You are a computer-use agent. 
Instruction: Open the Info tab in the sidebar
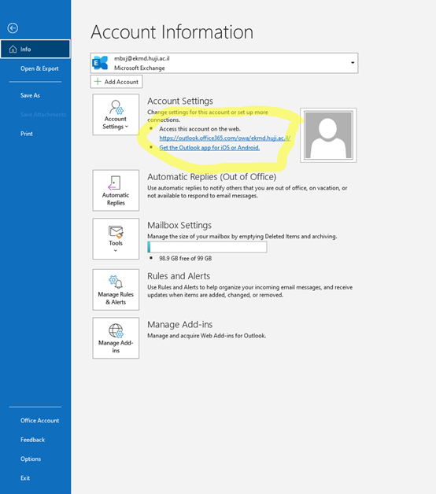35,49
